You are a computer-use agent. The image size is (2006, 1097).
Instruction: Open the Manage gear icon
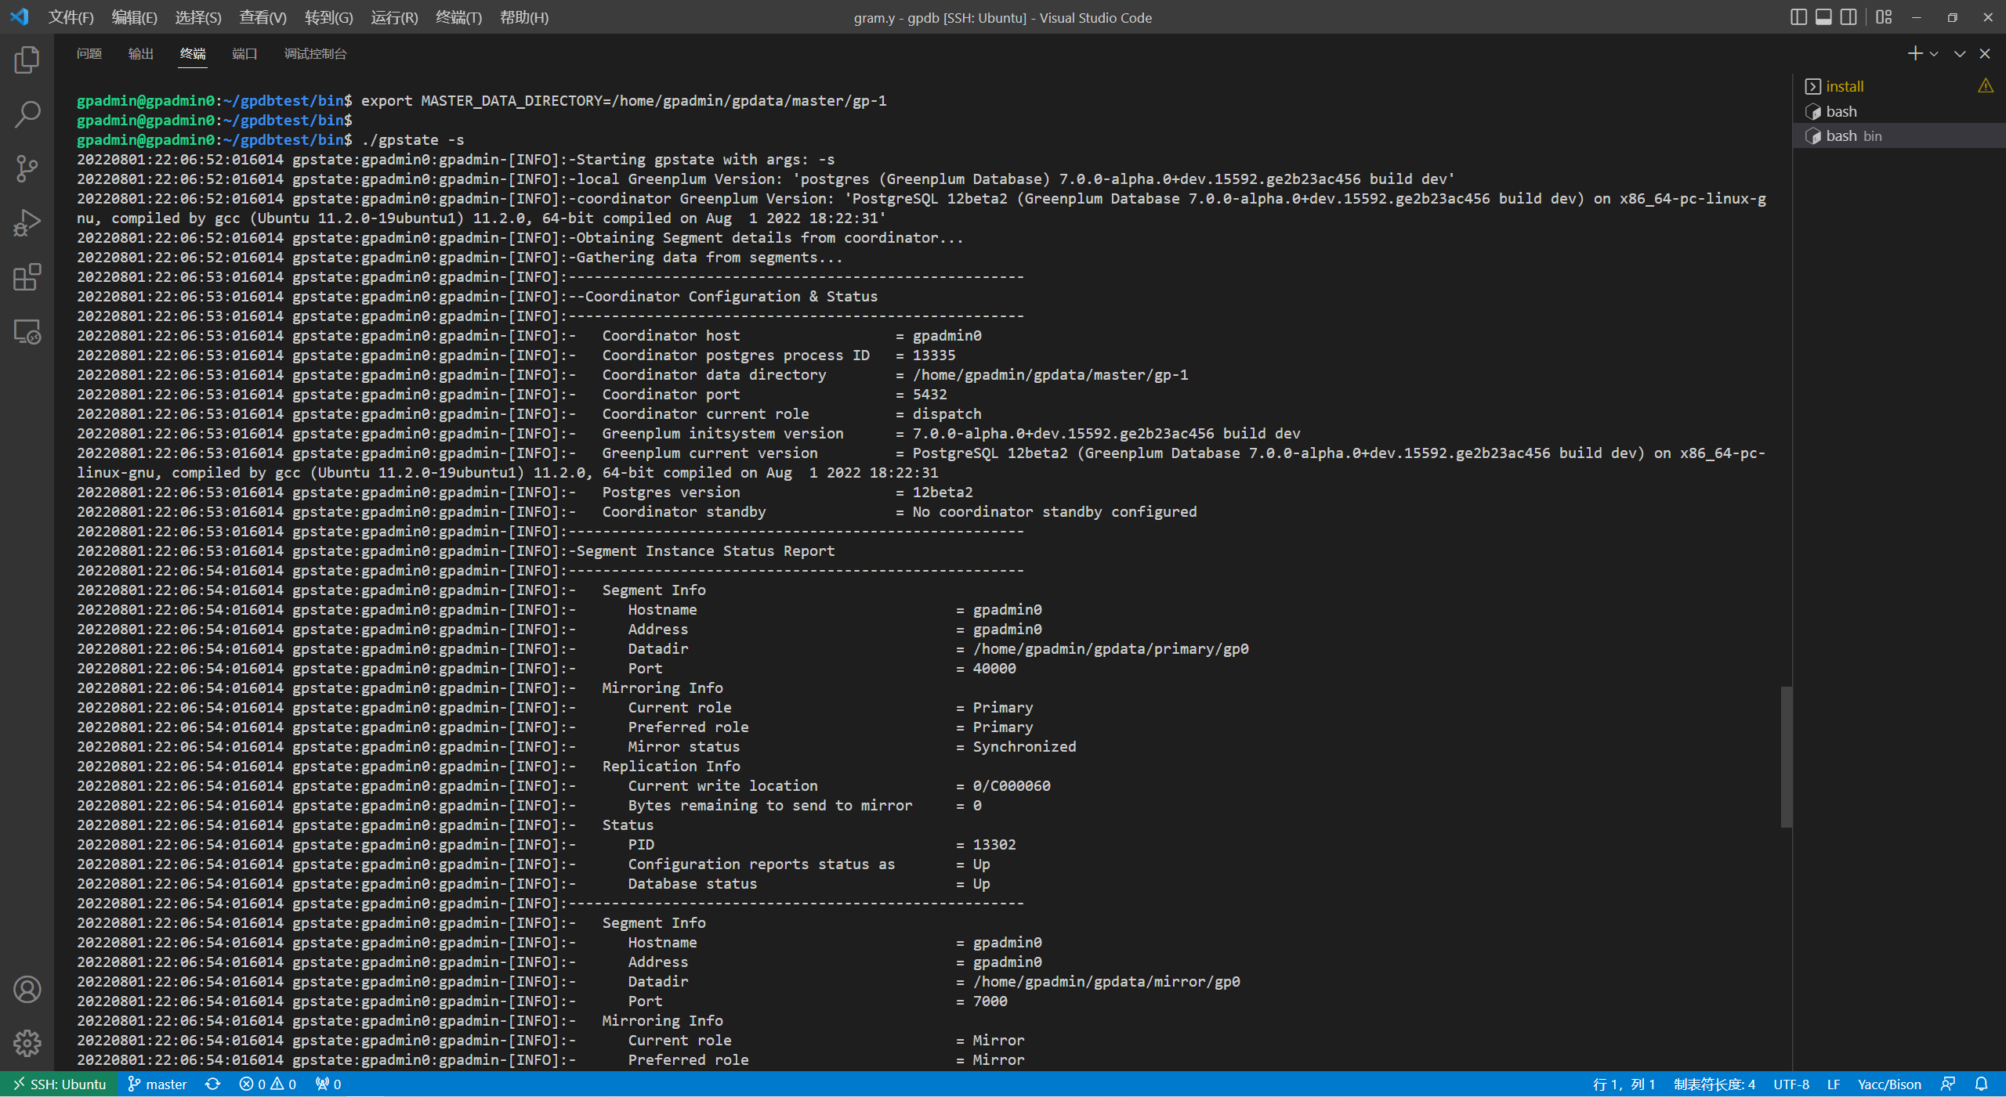27,1043
